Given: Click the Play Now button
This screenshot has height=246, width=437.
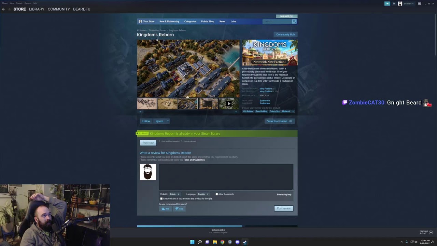Looking at the screenshot, I should coord(148,143).
